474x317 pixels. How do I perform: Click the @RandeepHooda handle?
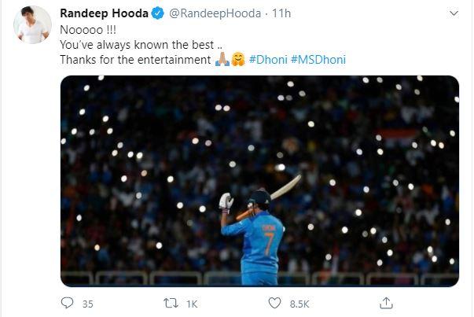point(206,13)
